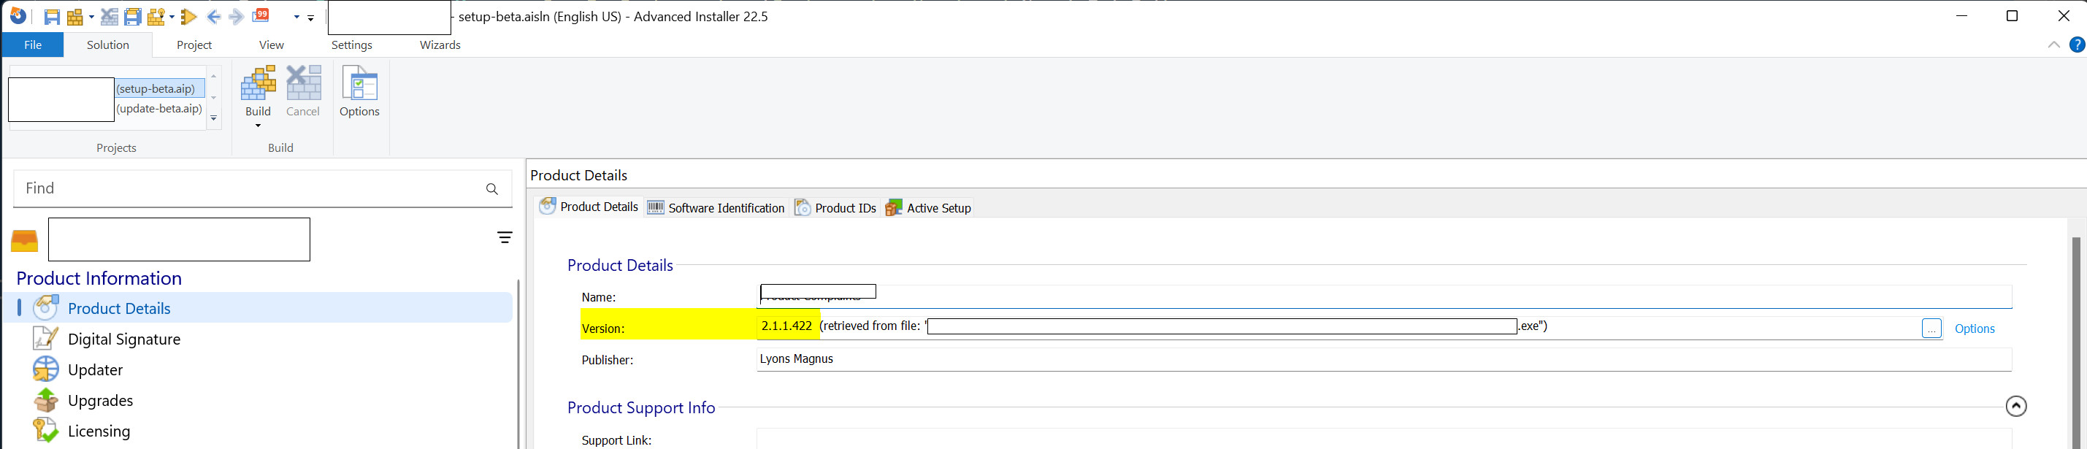Screen dimensions: 2087x449
Task: Select Digital Signature in the tree
Action: [x=123, y=339]
